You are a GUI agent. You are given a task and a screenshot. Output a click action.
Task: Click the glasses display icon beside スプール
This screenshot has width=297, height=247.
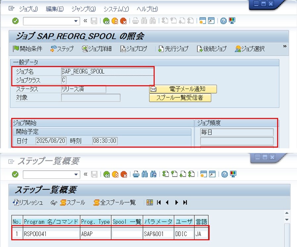pos(54,202)
